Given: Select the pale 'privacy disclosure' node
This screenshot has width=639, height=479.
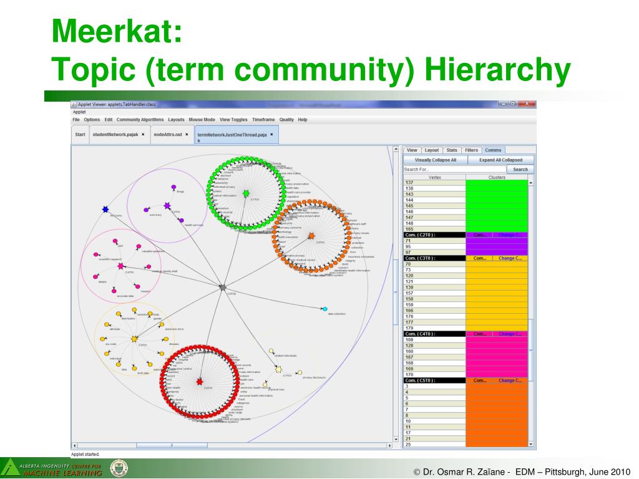Looking at the screenshot, I should (x=300, y=373).
